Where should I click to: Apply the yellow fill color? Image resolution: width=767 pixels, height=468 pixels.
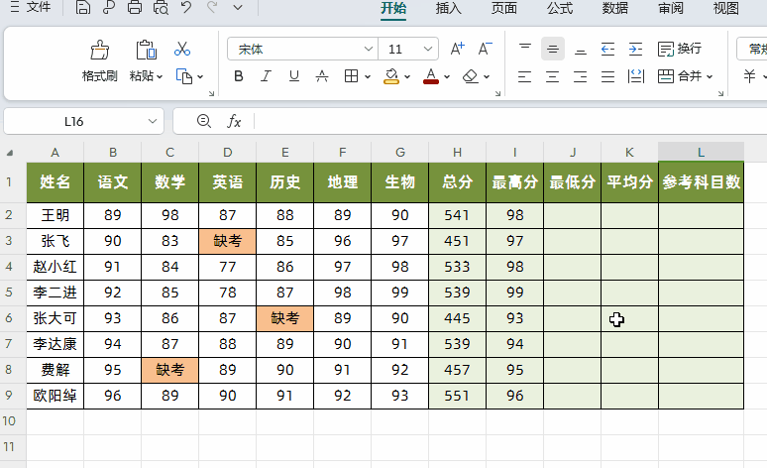click(x=390, y=76)
